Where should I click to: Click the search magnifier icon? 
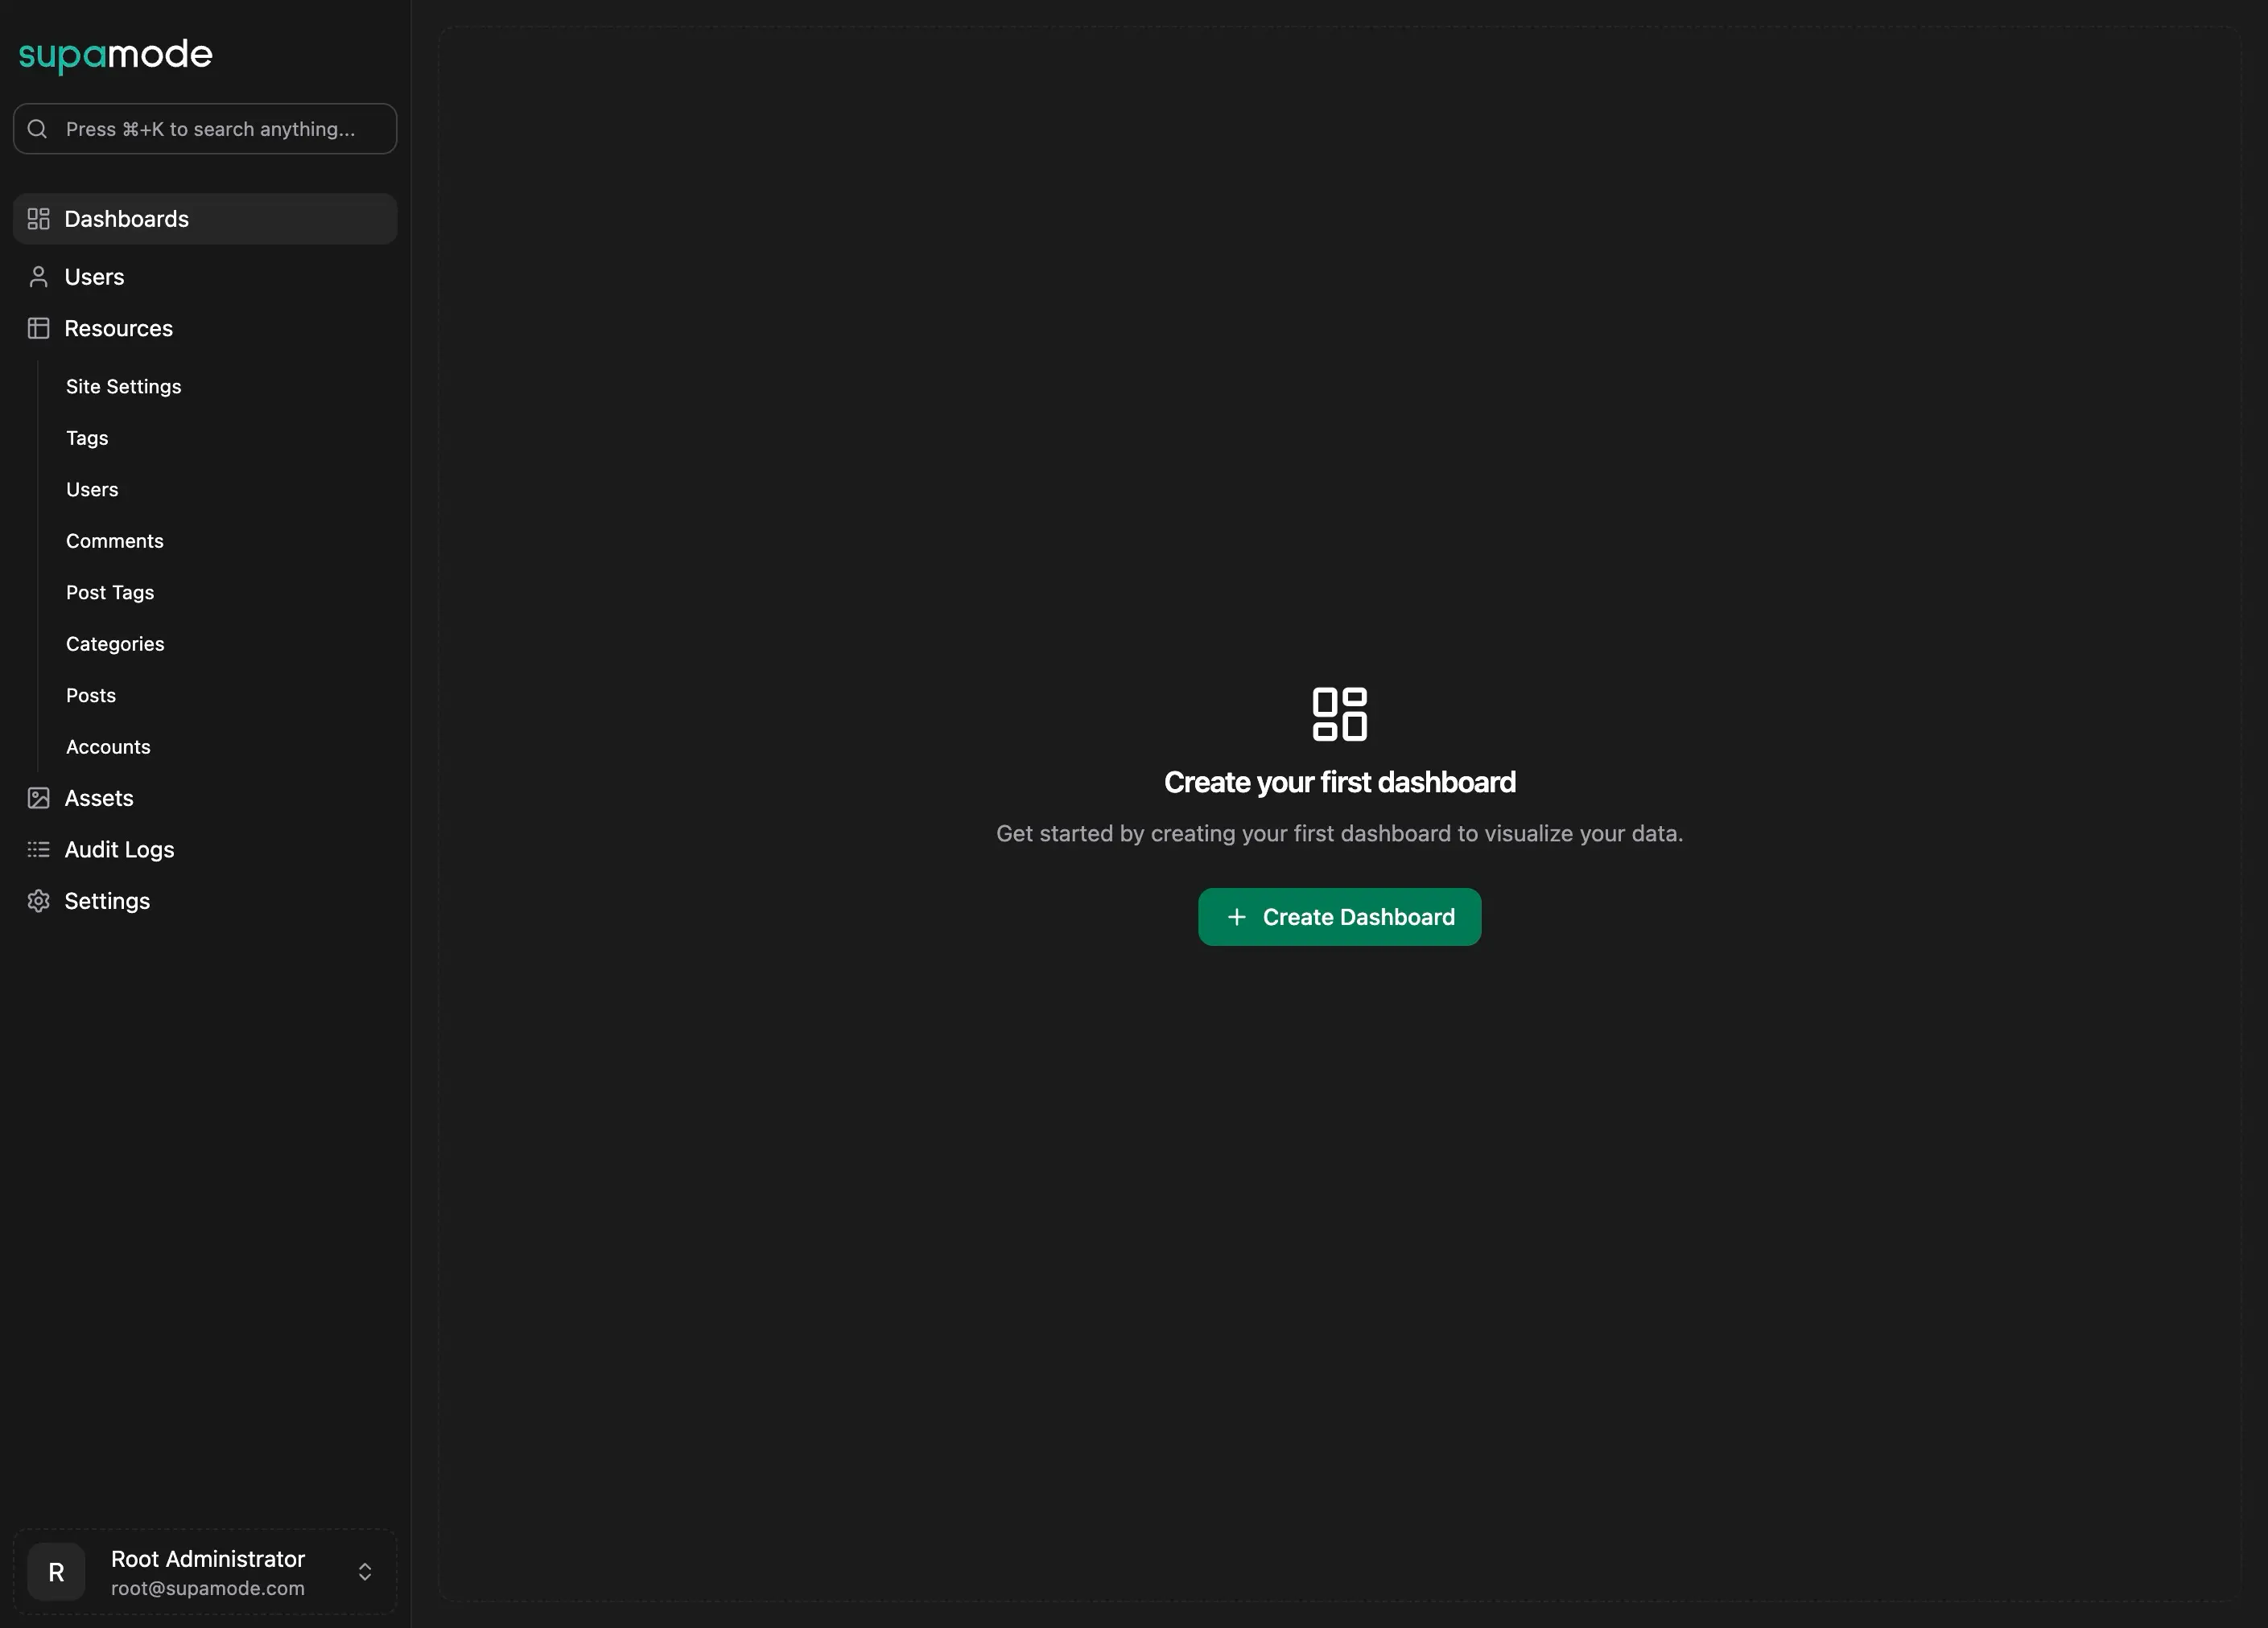point(37,128)
